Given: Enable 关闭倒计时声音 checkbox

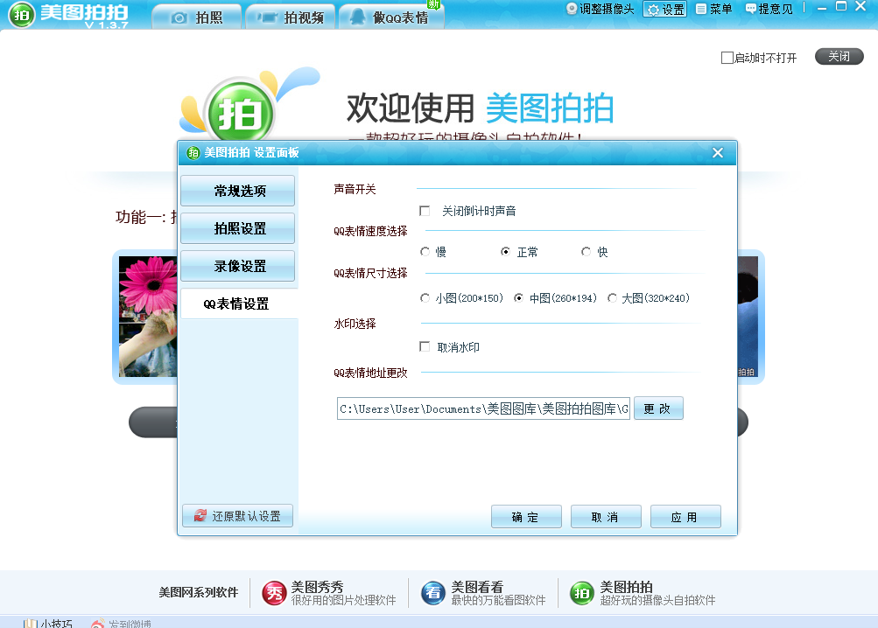Looking at the screenshot, I should 425,211.
